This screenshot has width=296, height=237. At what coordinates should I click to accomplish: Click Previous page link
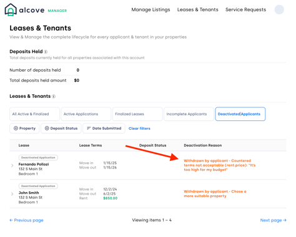26,220
